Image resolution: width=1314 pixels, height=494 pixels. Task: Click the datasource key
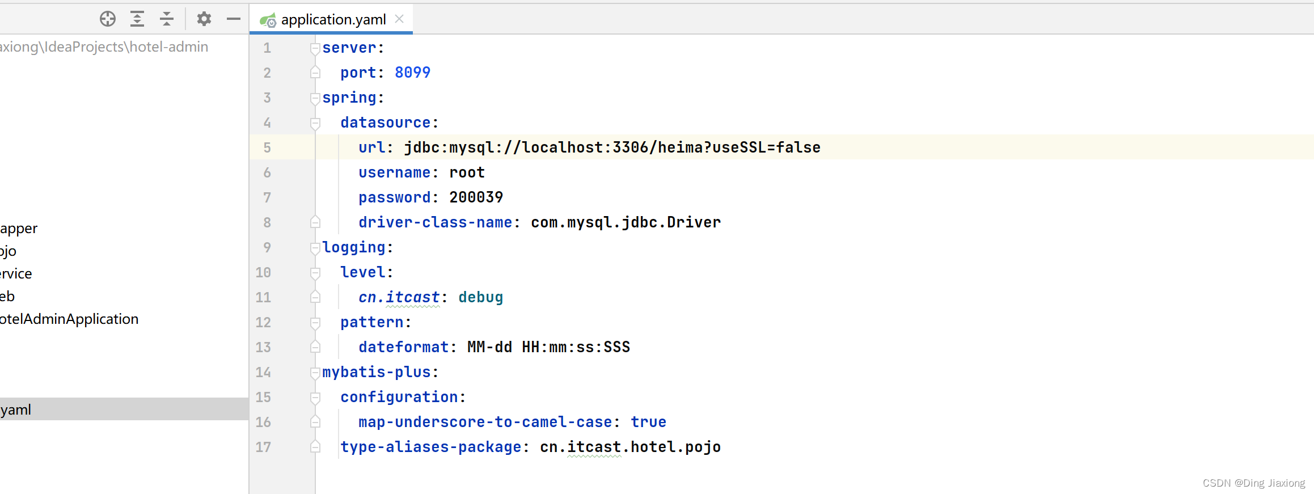[386, 123]
